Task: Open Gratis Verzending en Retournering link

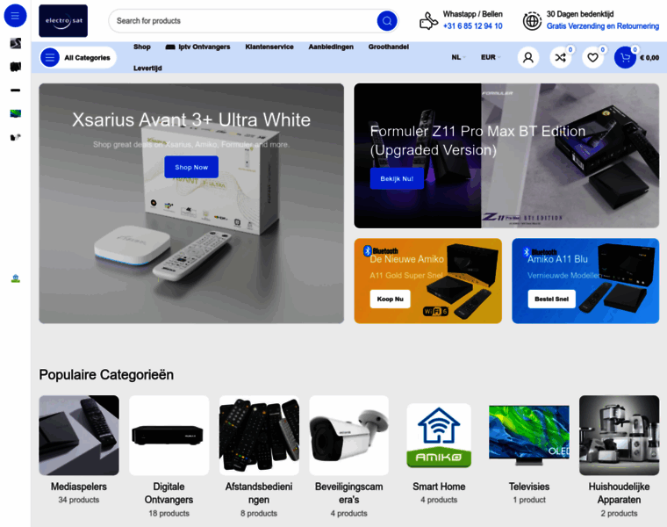Action: [603, 26]
